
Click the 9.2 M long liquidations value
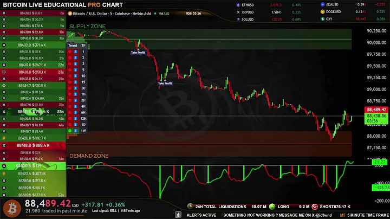point(304,207)
